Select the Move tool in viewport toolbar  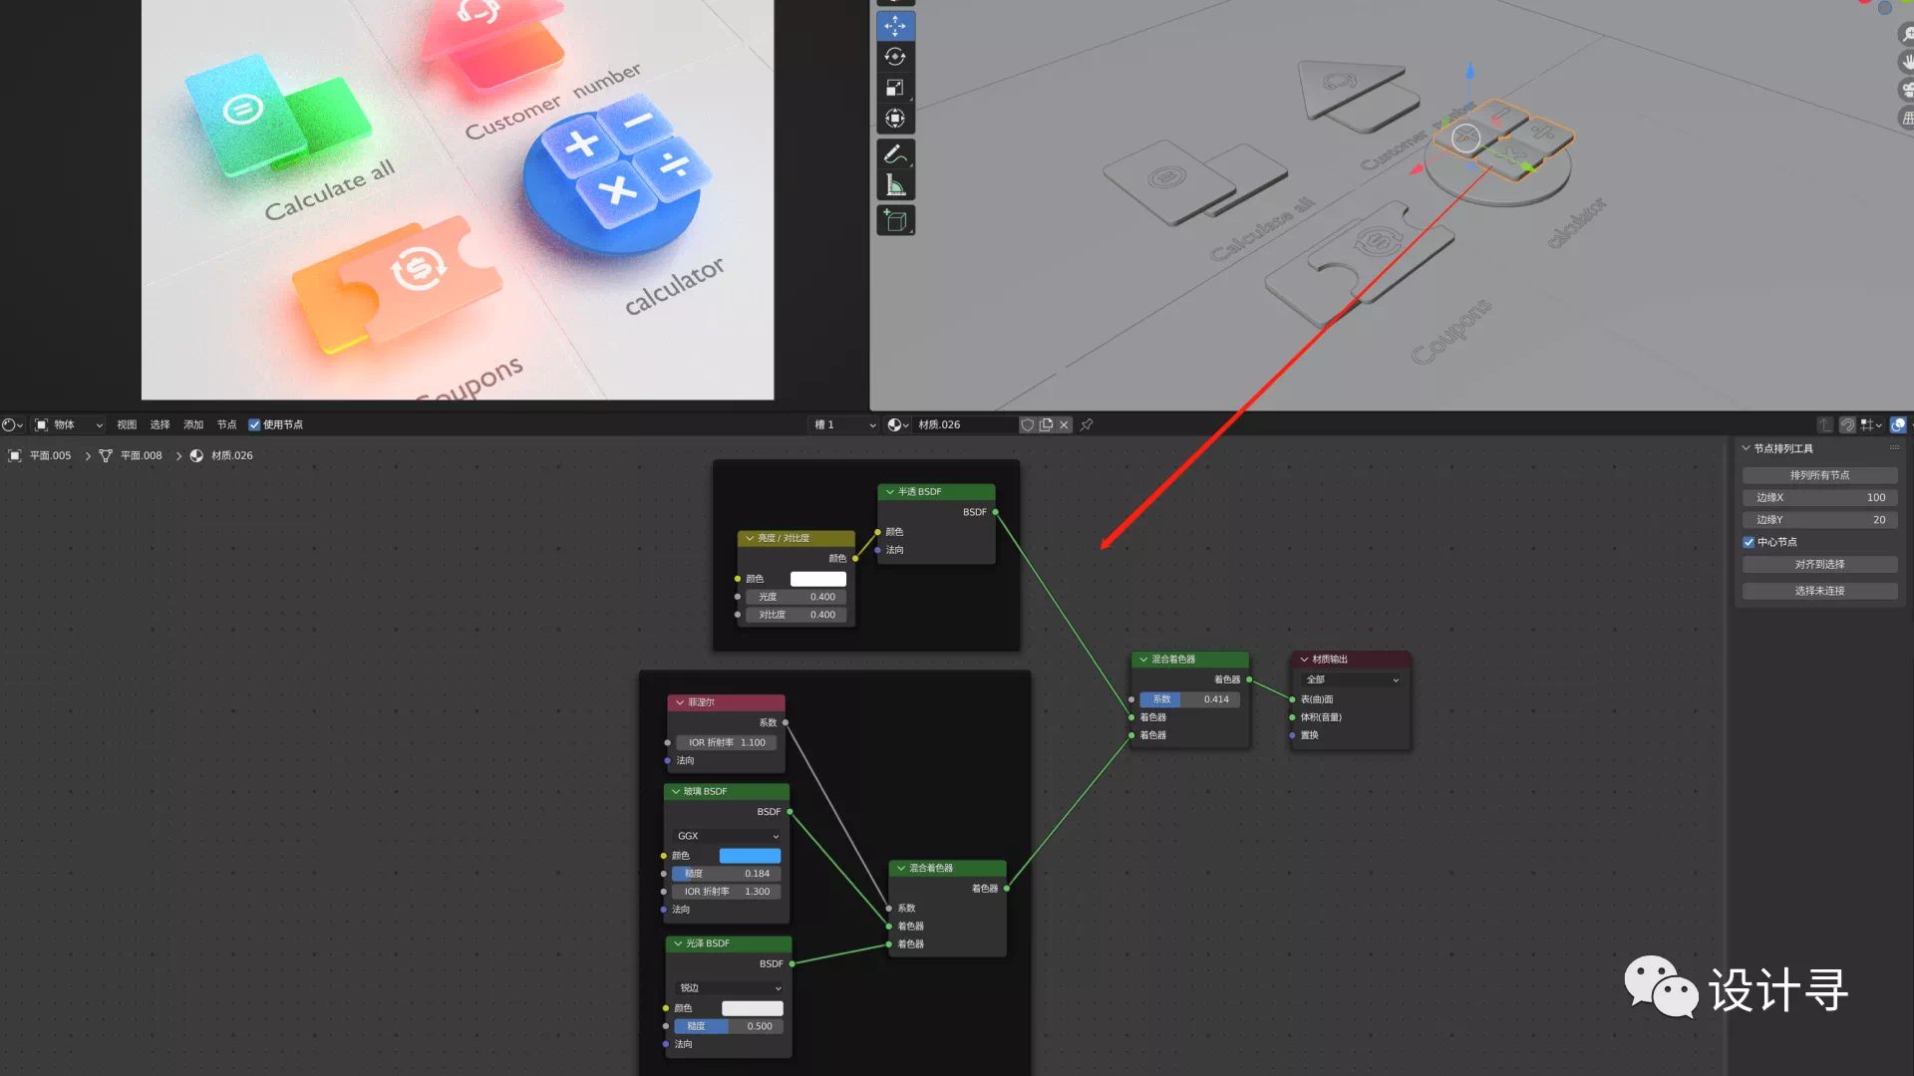895,26
